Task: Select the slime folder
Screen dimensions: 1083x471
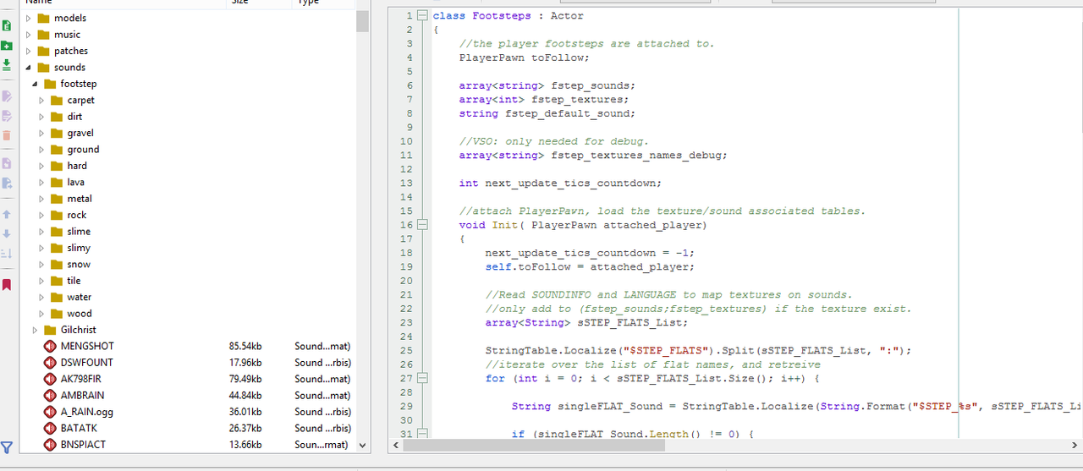Action: [79, 232]
